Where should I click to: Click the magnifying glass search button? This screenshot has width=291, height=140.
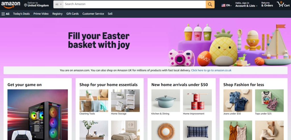point(210,4)
